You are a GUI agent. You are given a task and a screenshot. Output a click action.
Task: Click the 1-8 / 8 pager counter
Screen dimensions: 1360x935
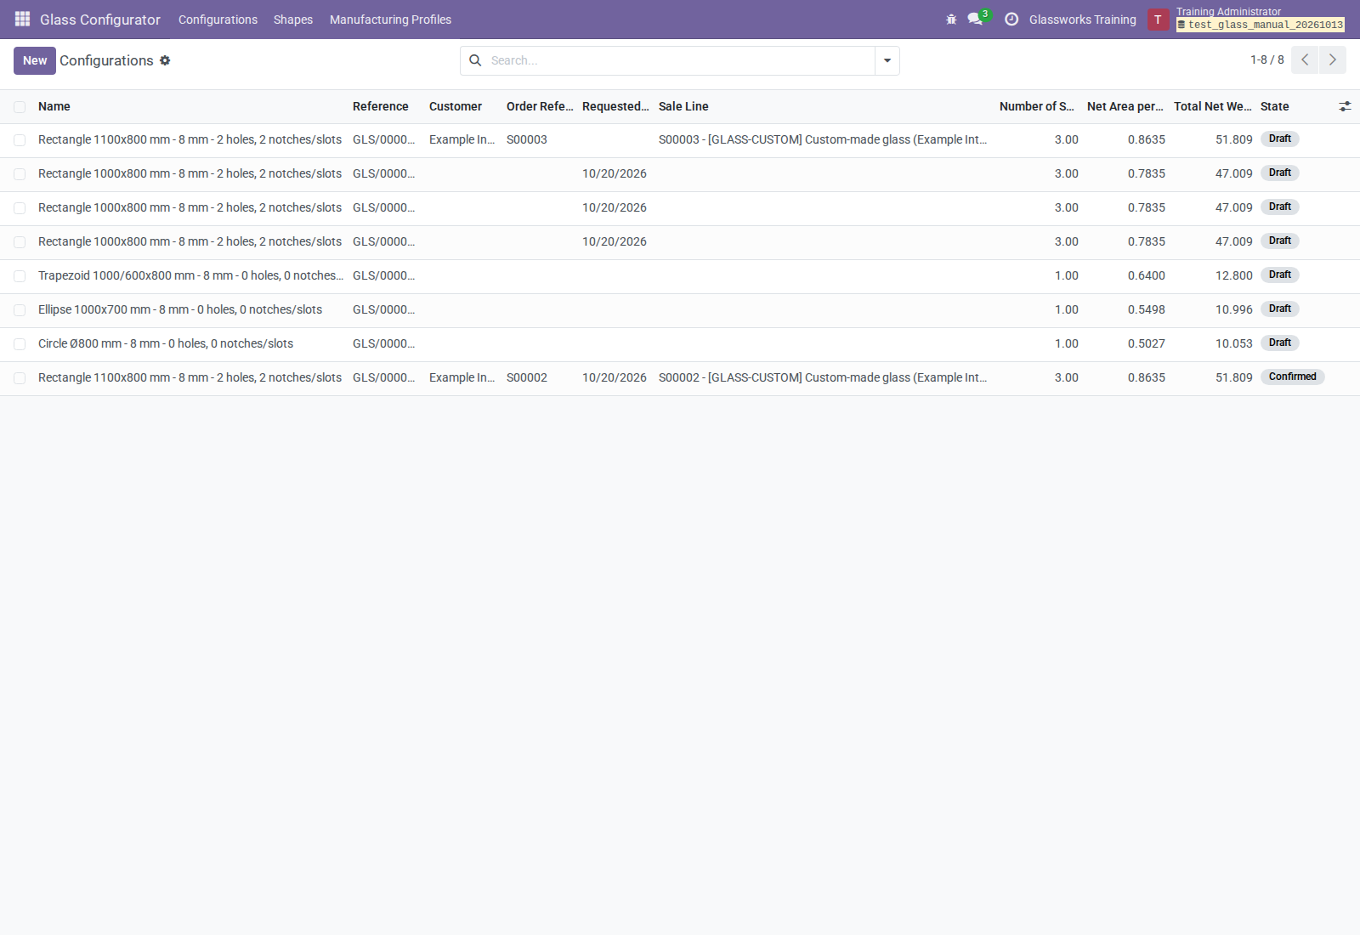1266,59
